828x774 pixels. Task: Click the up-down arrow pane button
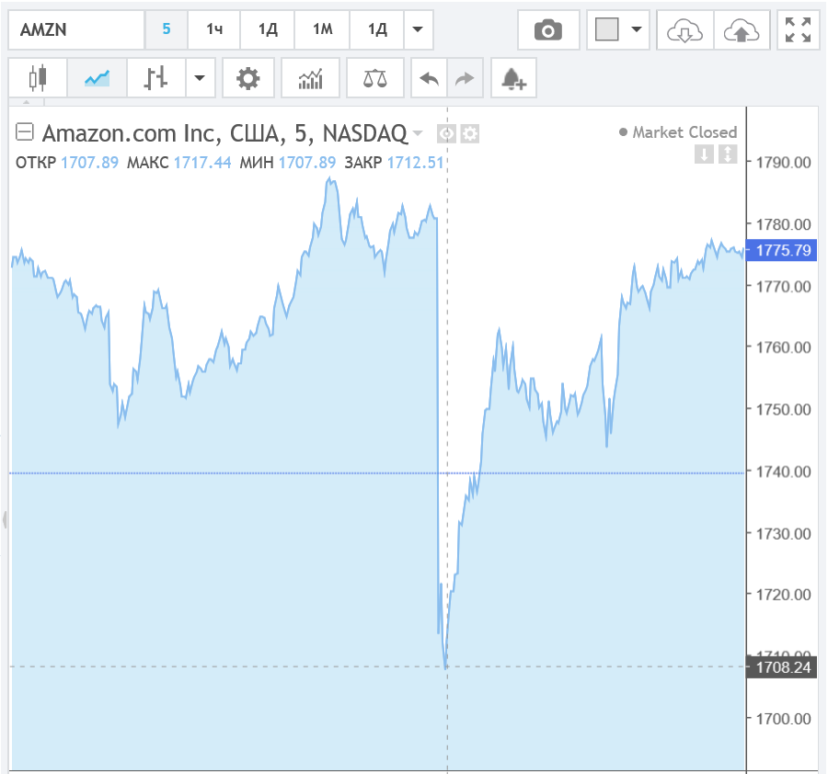728,154
